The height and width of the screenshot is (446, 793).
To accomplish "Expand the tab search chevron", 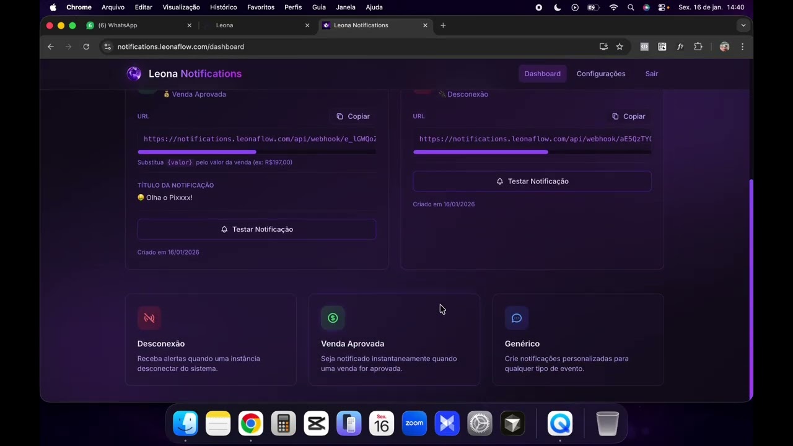I will coord(743,25).
